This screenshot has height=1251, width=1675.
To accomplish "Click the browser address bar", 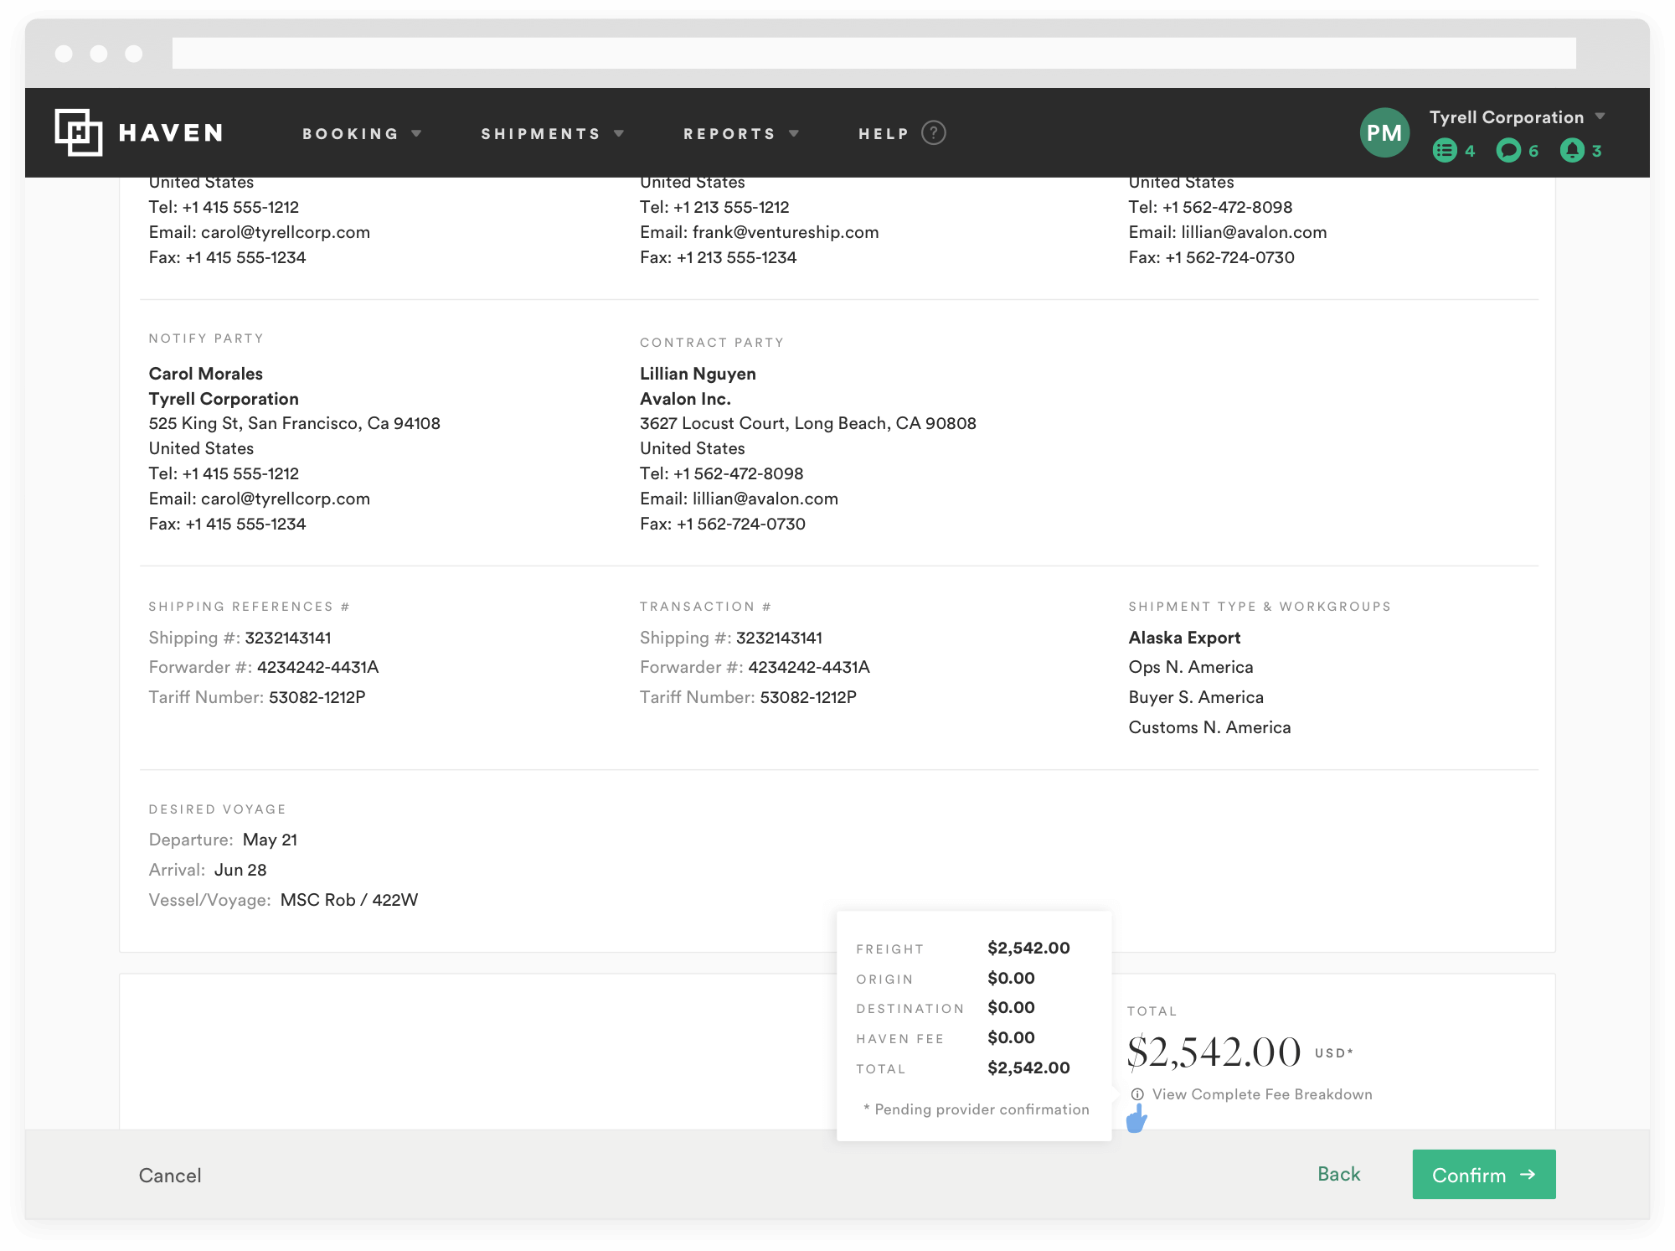I will pyautogui.click(x=874, y=53).
